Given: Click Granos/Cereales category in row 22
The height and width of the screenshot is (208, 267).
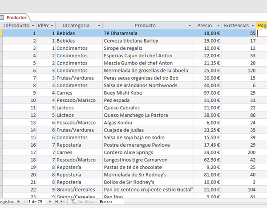Looking at the screenshot, I should (79, 189).
